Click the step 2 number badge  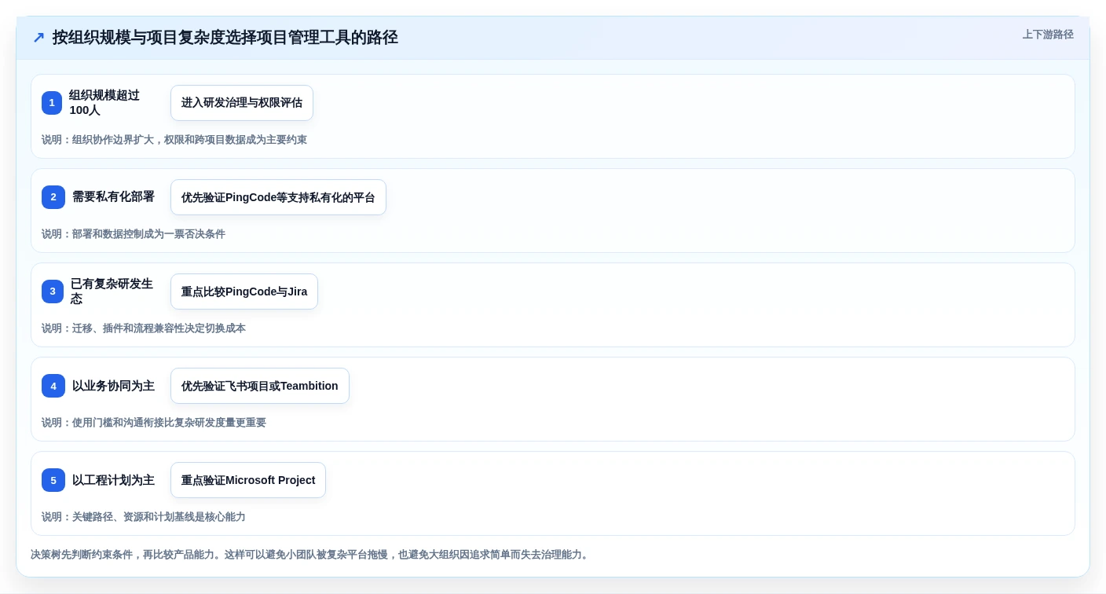(53, 197)
